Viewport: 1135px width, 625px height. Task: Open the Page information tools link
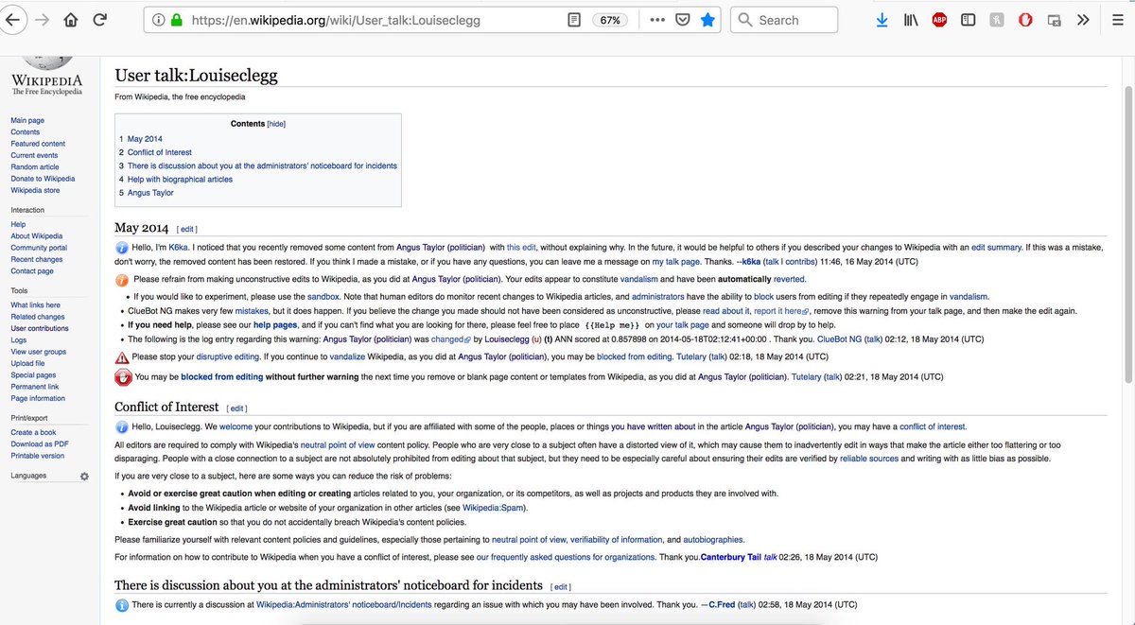38,398
